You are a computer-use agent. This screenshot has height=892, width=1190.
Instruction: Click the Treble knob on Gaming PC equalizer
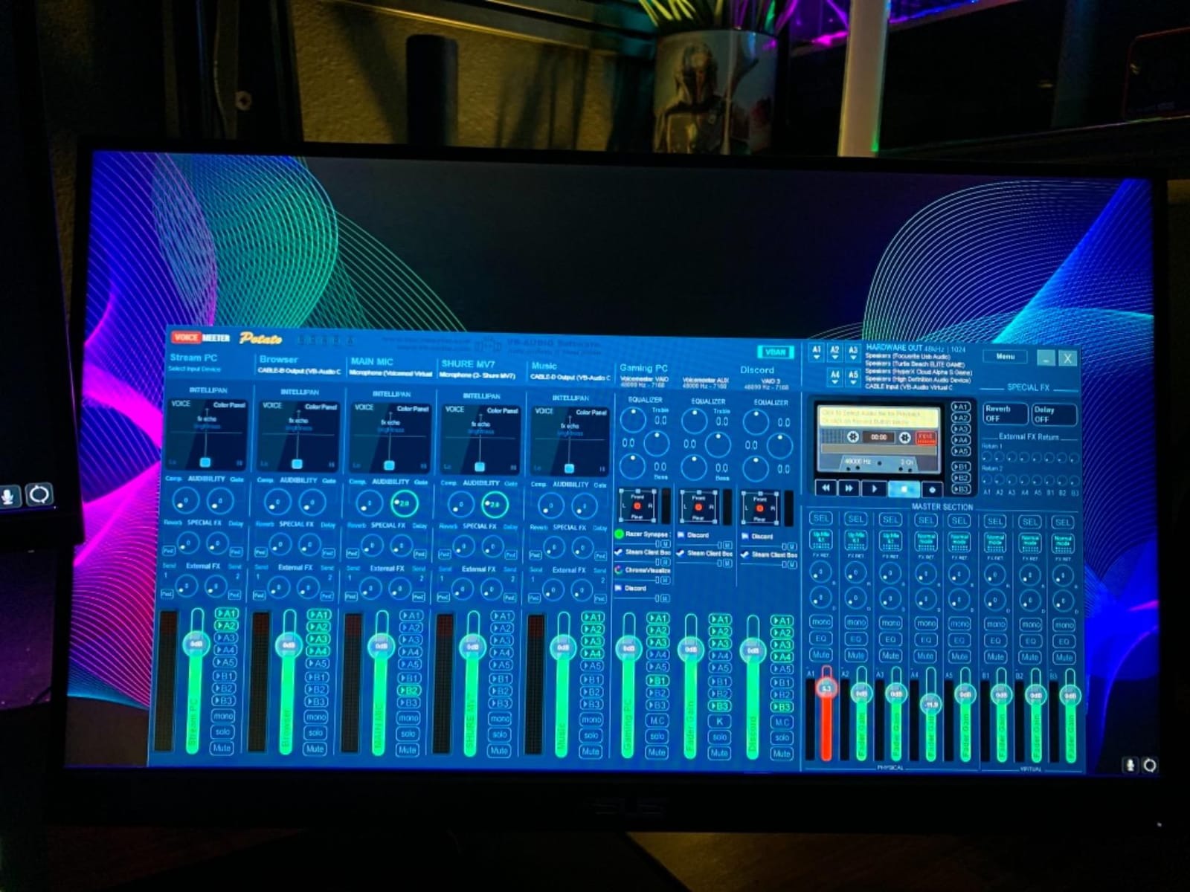point(634,420)
